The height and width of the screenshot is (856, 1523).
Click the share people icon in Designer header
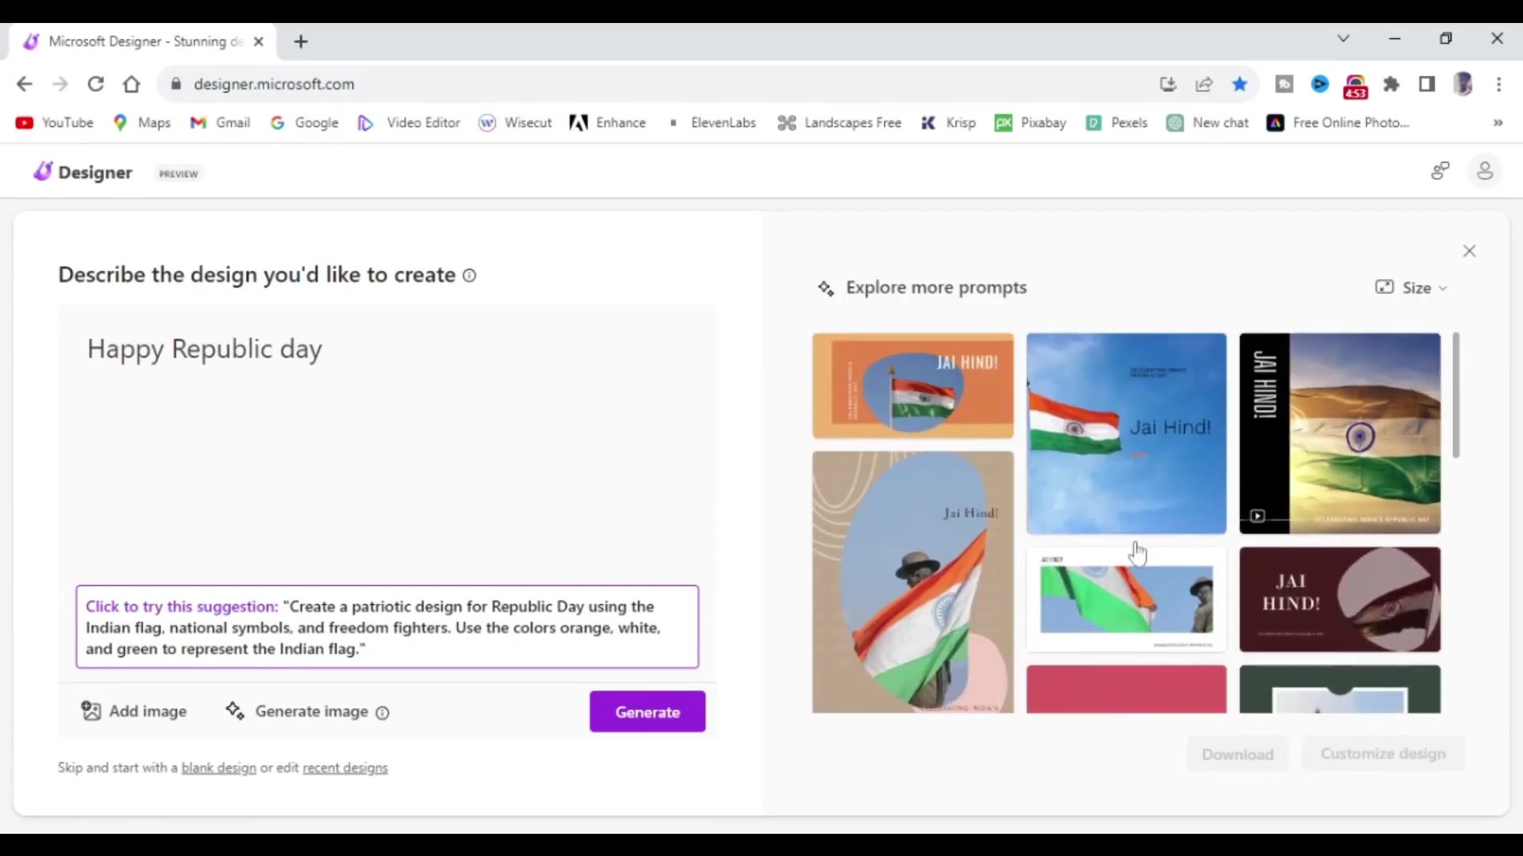pyautogui.click(x=1441, y=170)
